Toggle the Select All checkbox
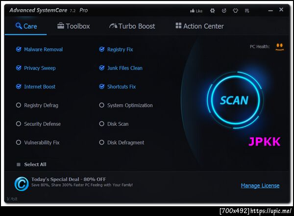The image size is (294, 216). 19,165
